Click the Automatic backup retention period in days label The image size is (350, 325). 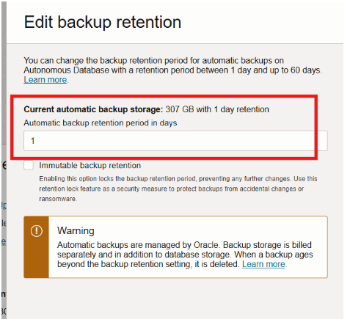(101, 123)
